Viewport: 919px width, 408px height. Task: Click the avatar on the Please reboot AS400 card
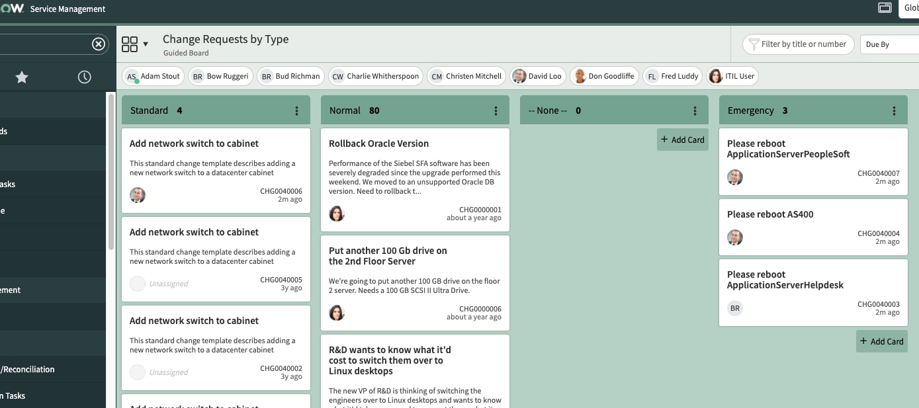[735, 237]
